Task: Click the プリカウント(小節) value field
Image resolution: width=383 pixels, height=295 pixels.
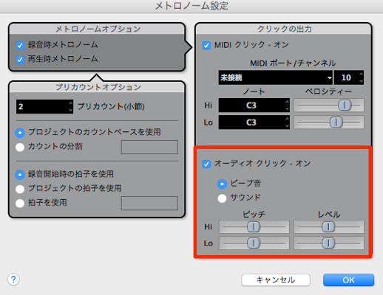Action: (x=44, y=106)
